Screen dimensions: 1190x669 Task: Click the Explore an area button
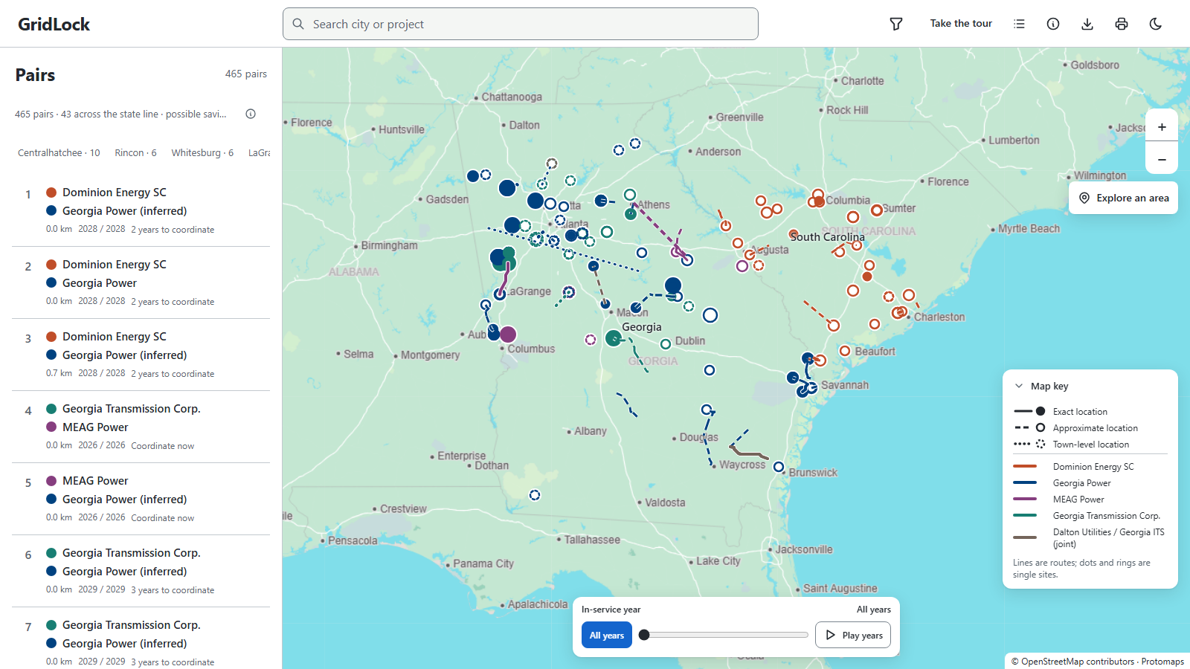[1123, 198]
